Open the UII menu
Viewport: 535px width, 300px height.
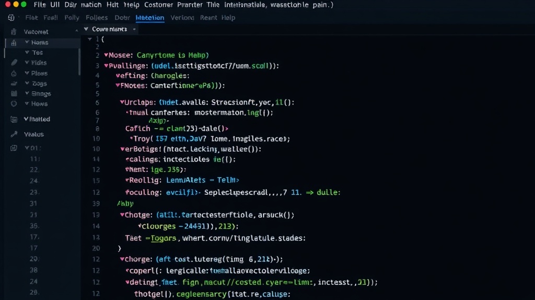pos(55,5)
